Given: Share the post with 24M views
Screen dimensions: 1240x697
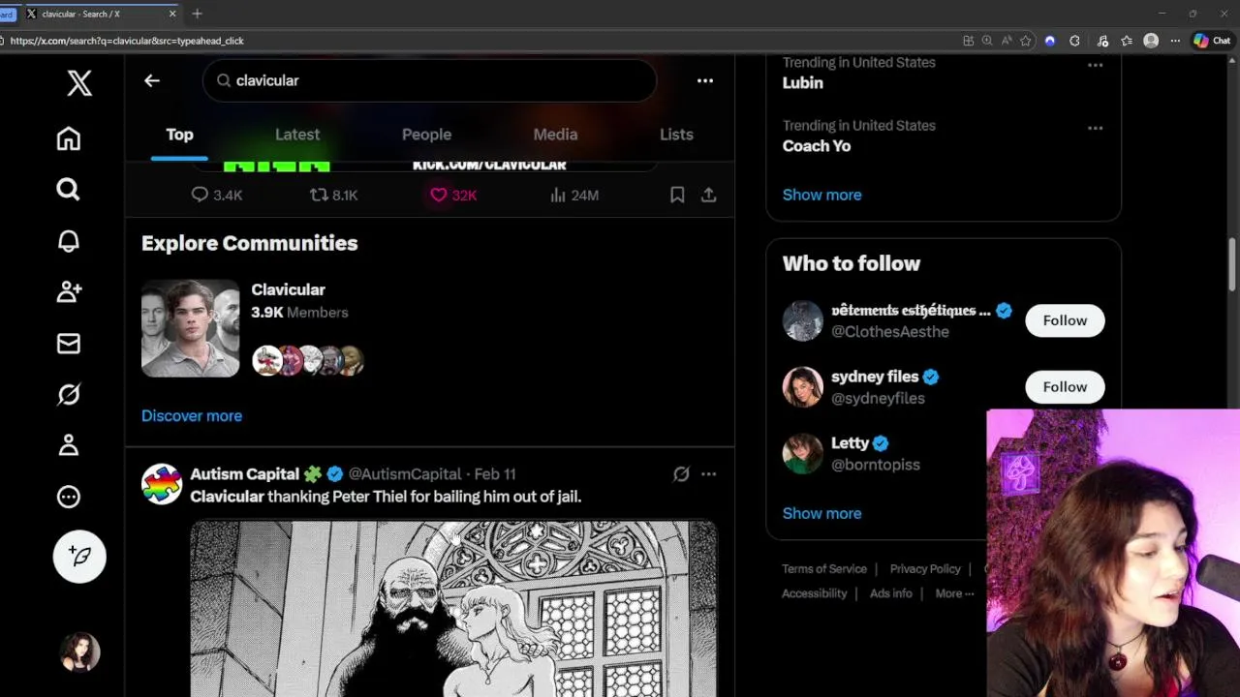Looking at the screenshot, I should 709,195.
